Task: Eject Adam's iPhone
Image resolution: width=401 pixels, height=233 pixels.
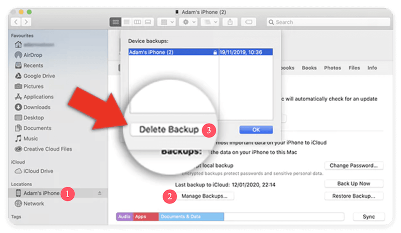Action: click(x=99, y=193)
